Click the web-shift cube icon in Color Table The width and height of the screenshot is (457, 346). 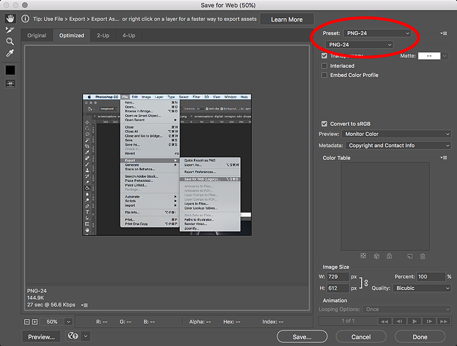[377, 256]
